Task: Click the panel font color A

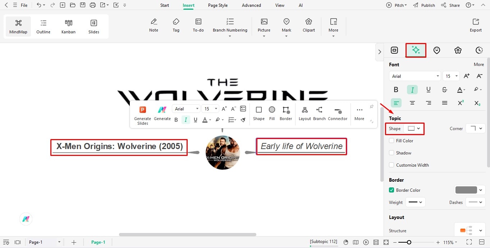Action: click(x=459, y=90)
